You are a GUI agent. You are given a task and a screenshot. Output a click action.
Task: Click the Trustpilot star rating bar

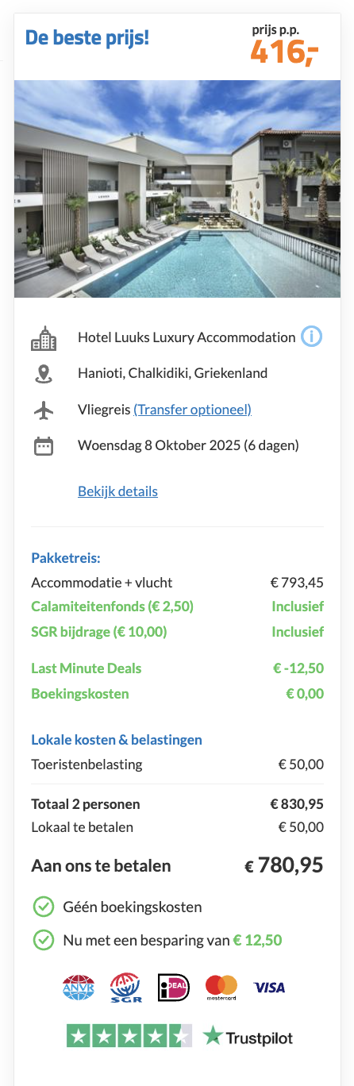click(129, 1036)
